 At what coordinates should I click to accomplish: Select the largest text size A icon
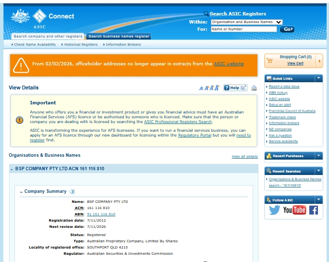[x=217, y=87]
